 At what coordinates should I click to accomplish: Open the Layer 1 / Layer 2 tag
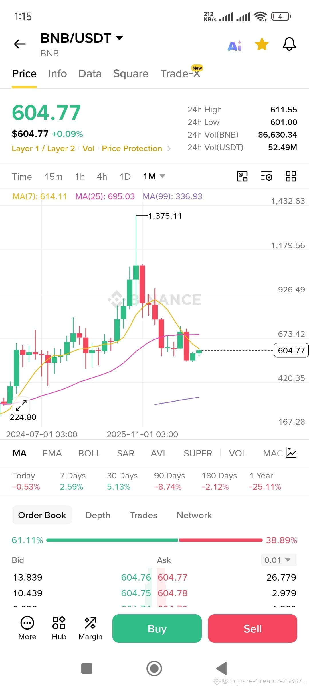click(43, 148)
